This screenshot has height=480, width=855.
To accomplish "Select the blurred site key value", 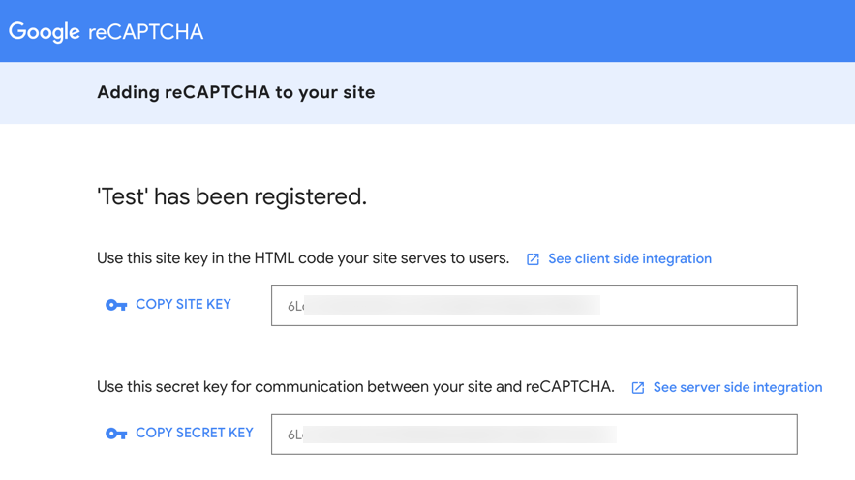I will pos(443,306).
